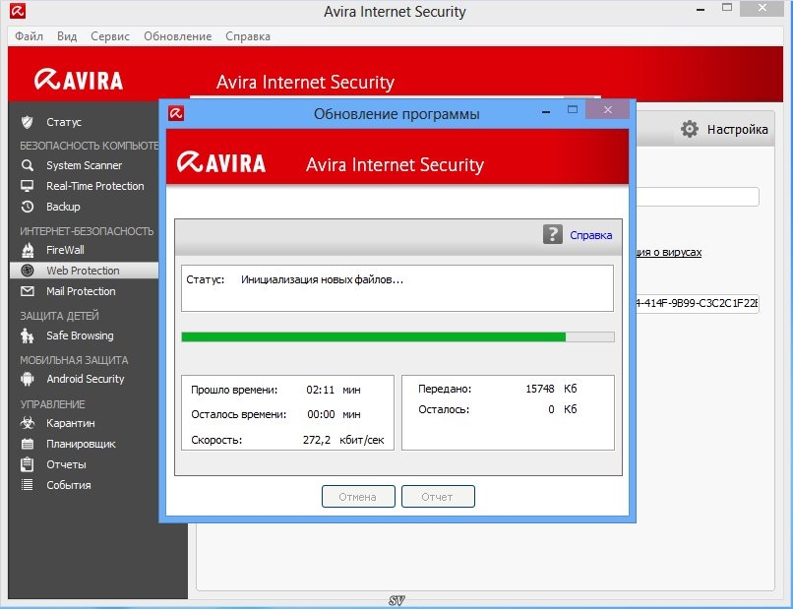Select Статус in the sidebar

(64, 122)
